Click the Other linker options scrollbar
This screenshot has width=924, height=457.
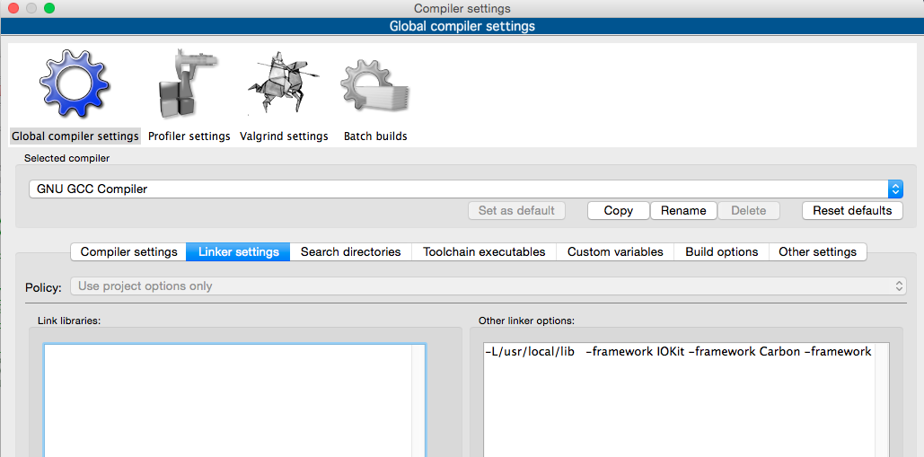(x=882, y=400)
